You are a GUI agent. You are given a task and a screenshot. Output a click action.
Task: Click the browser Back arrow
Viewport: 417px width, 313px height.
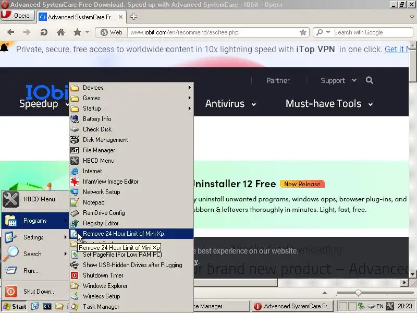point(10,32)
